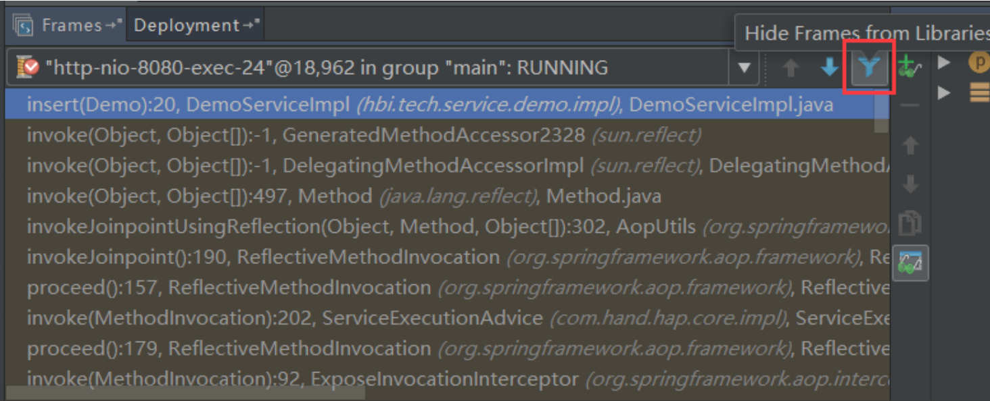990x401 pixels.
Task: Select frame invoke:497, Method.java
Action: coord(446,196)
